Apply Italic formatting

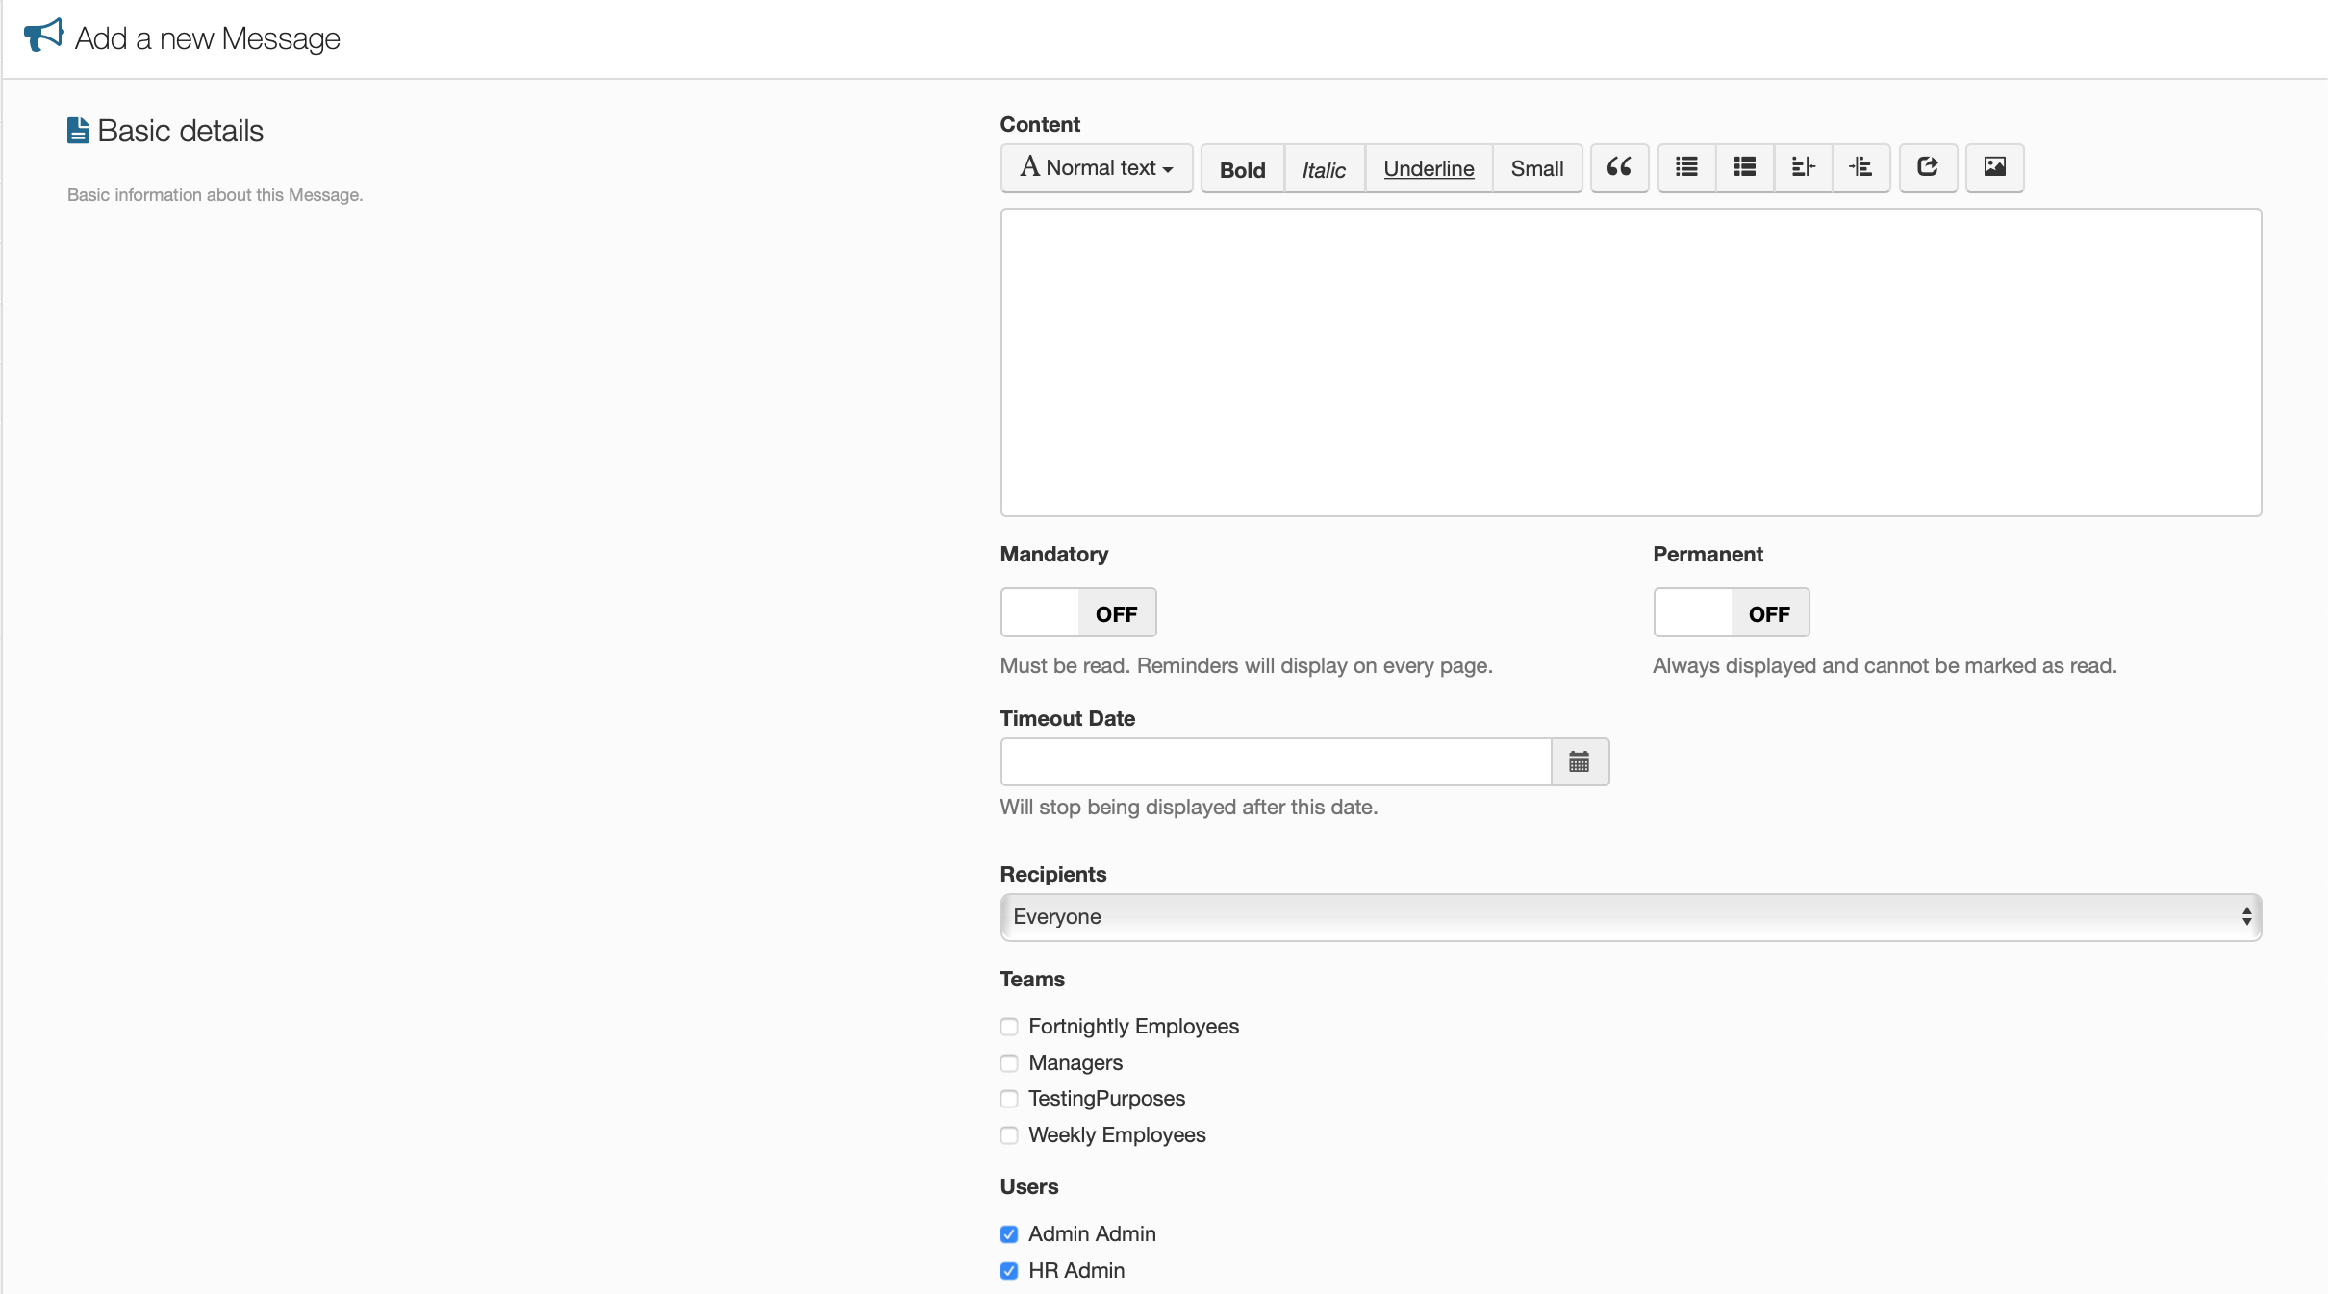1324,169
